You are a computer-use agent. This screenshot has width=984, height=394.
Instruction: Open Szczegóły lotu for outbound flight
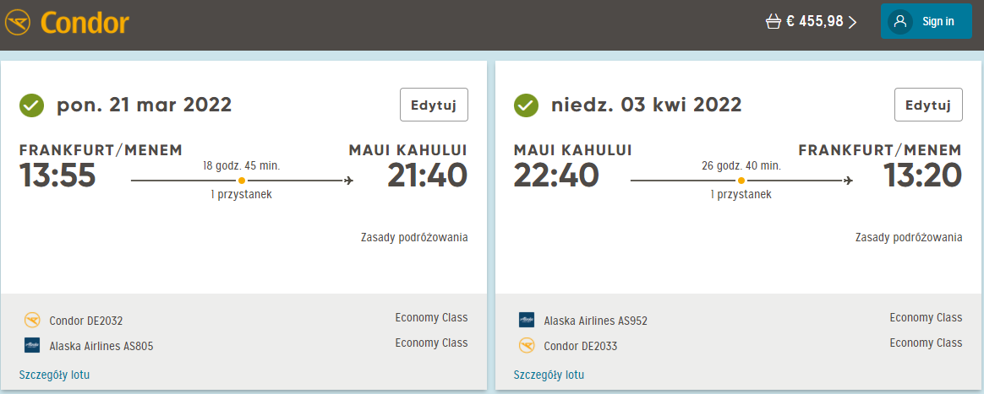coord(55,375)
